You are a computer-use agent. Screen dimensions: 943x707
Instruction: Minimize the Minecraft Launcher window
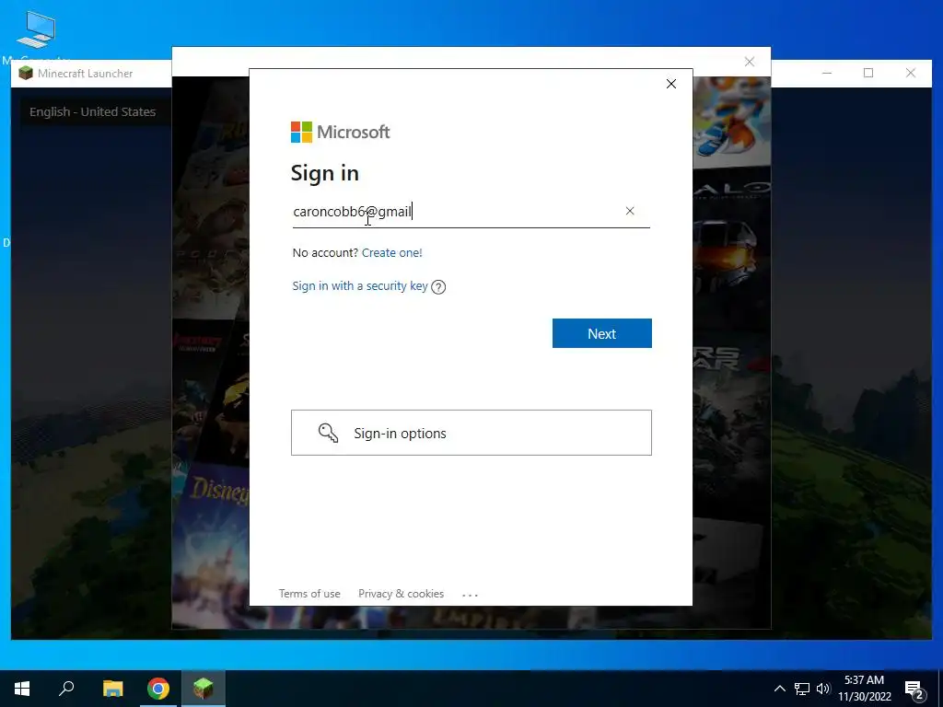(x=827, y=73)
